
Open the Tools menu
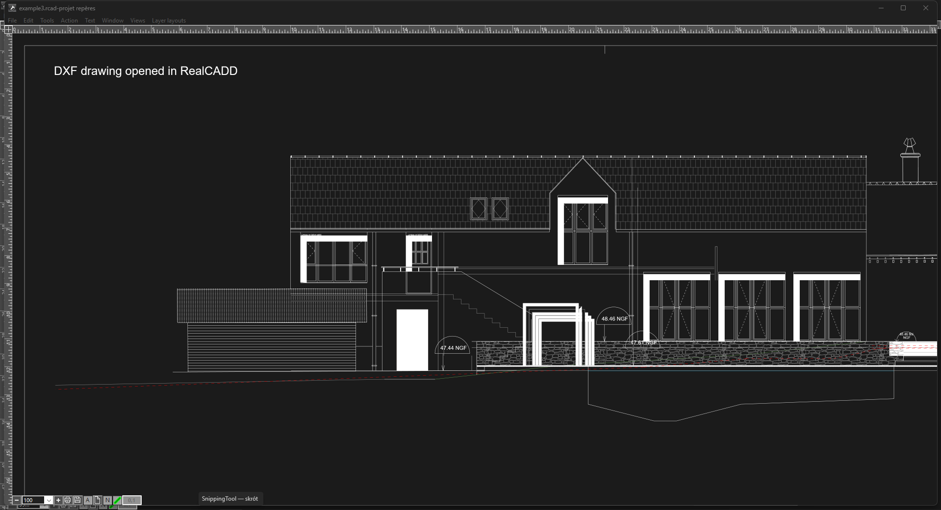click(47, 21)
